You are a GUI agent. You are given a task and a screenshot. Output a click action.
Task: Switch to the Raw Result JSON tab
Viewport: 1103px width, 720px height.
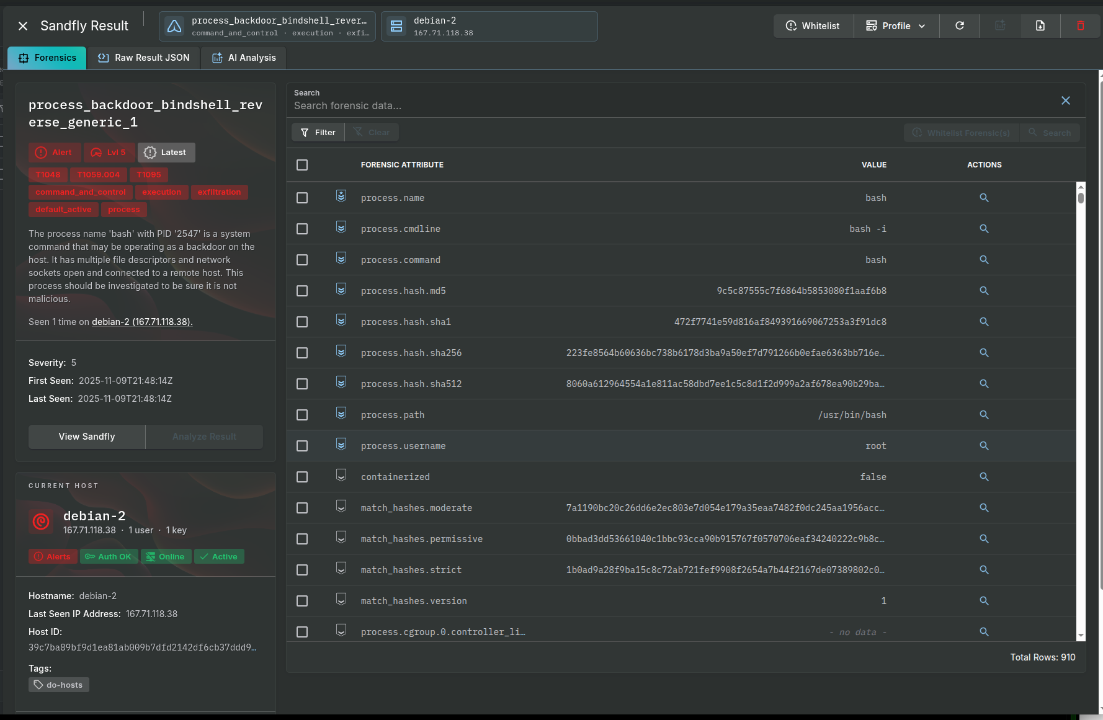144,58
